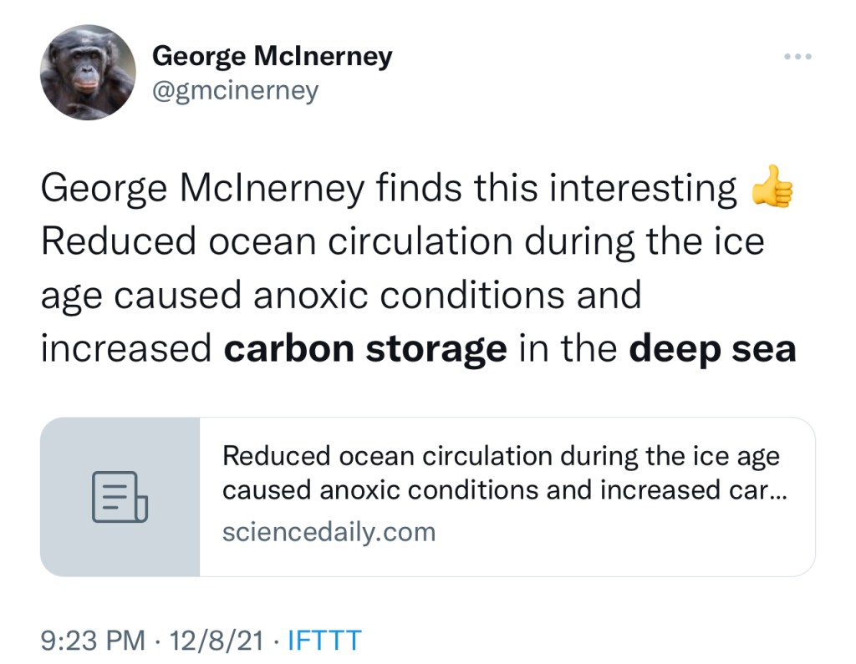Click the @gmcinerney handle
Viewport: 856px width, 664px height.
pos(235,90)
